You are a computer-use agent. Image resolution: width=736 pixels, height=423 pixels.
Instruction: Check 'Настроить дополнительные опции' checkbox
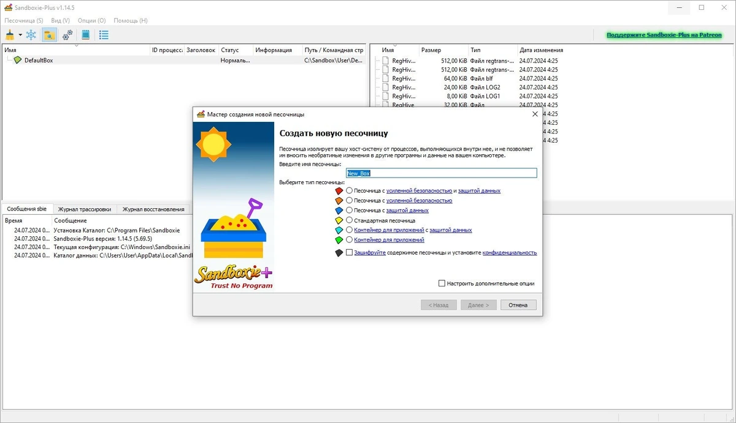coord(442,283)
